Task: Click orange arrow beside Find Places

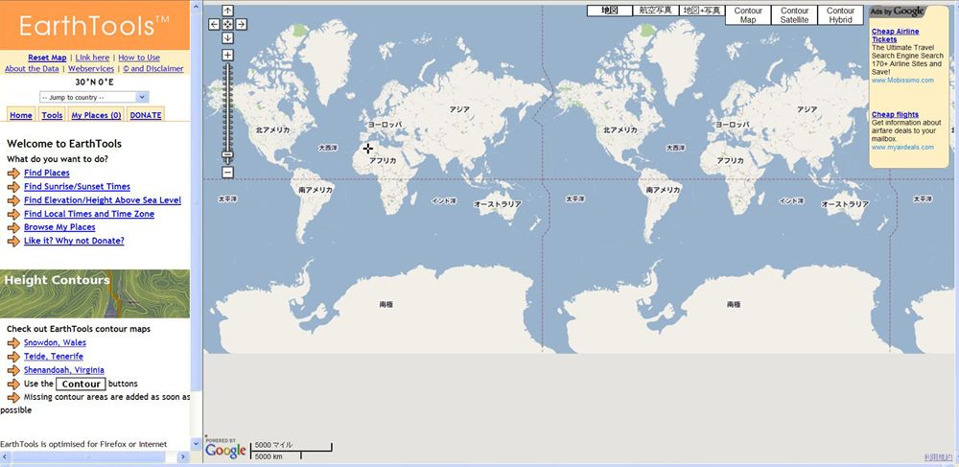Action: click(x=13, y=173)
